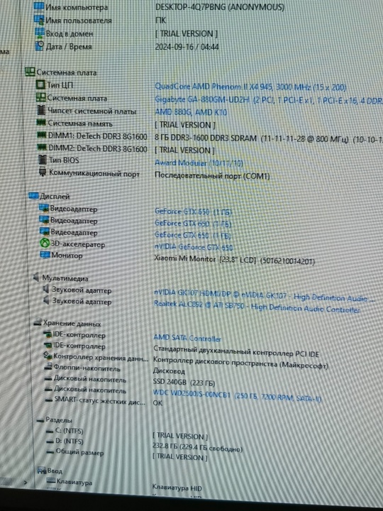The image size is (383, 511).
Task: Click the RAM icon beside DIMM1: DeTech DDR3 8G1600
Action: 42,135
